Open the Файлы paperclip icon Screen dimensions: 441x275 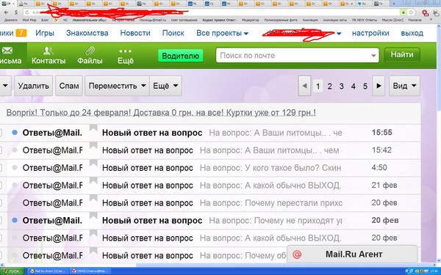click(90, 56)
